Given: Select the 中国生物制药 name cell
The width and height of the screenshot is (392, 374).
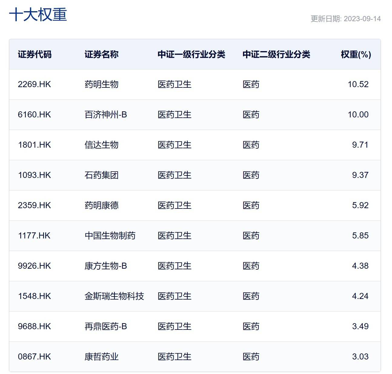Looking at the screenshot, I should click(110, 236).
